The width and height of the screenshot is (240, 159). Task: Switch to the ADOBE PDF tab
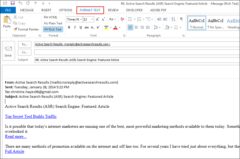[158, 10]
